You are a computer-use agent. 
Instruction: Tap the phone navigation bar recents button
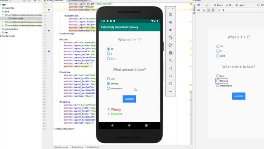[x=146, y=125]
